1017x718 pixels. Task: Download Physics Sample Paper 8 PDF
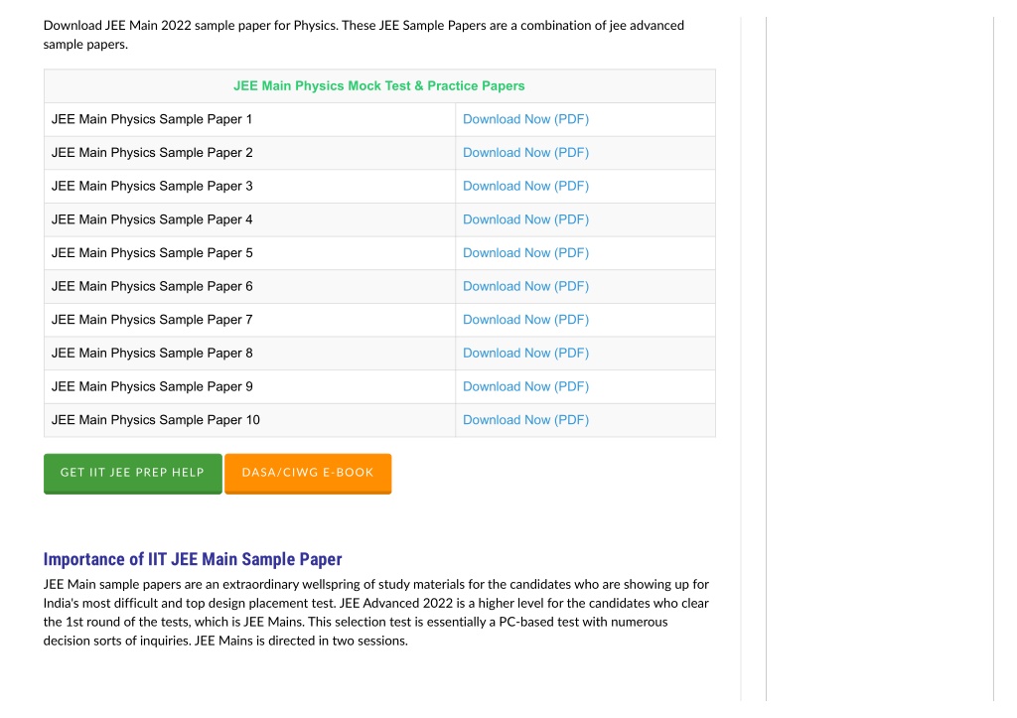(x=525, y=353)
